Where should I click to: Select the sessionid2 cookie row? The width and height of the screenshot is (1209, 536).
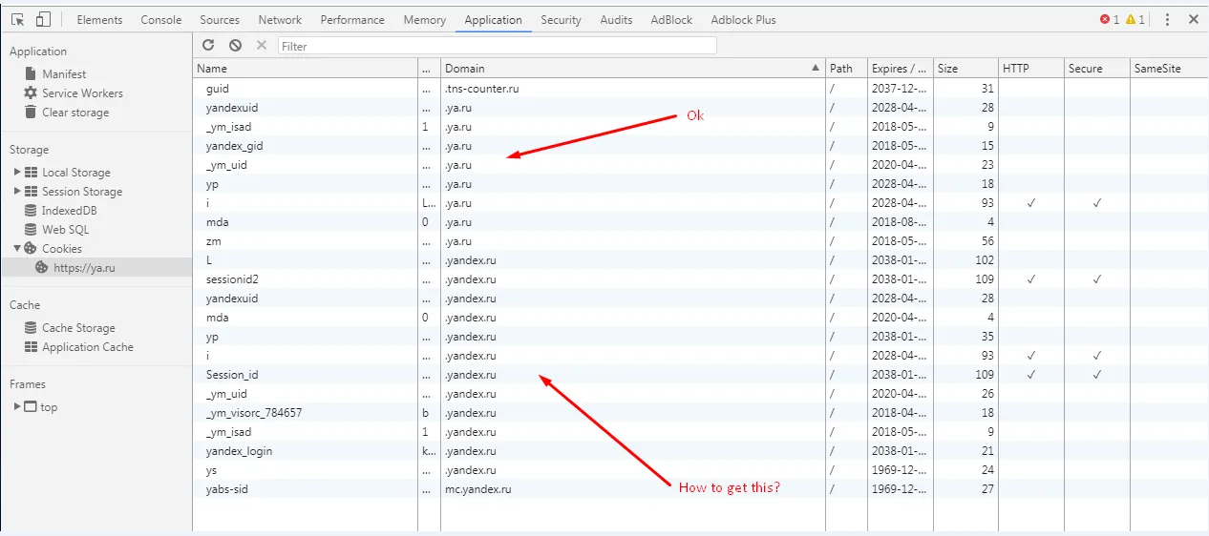pos(700,278)
